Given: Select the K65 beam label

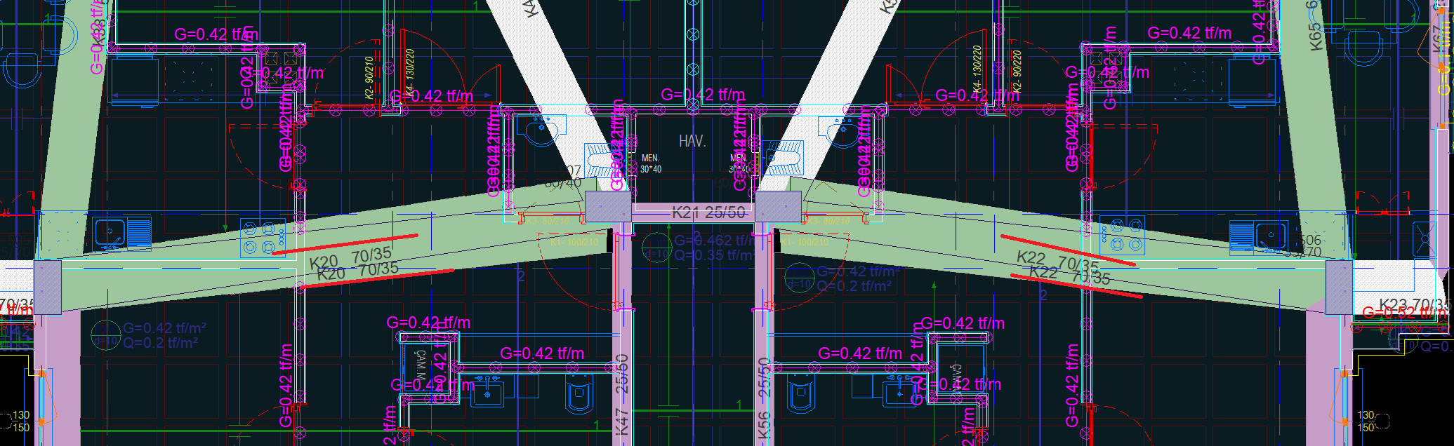Looking at the screenshot, I should pyautogui.click(x=1315, y=36).
